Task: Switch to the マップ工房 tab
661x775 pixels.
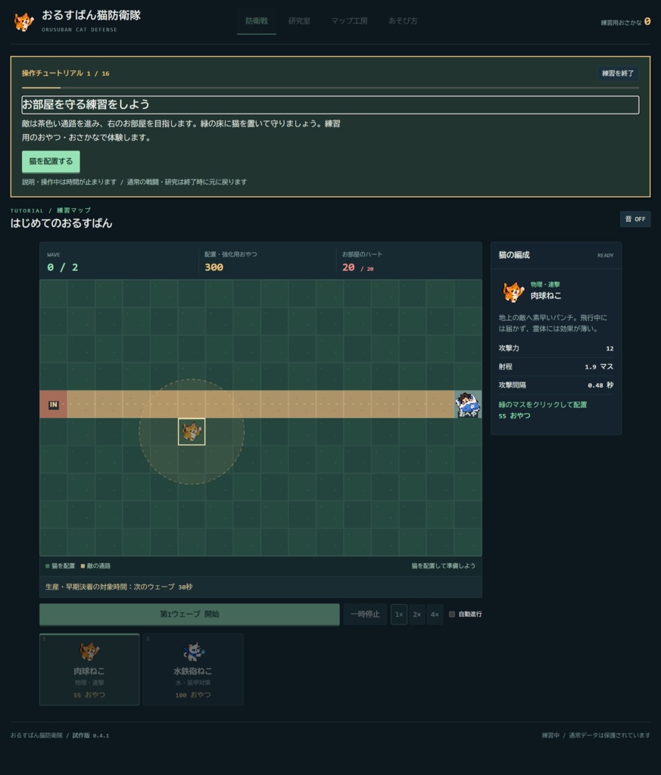Action: pyautogui.click(x=349, y=20)
